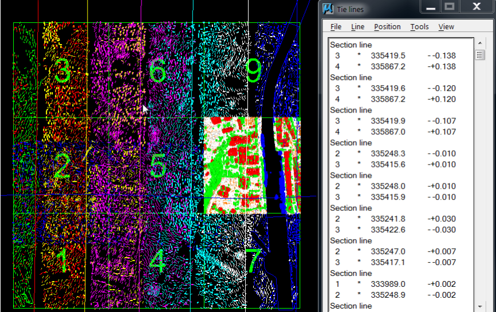Click the scroll down arrow in list
Screen dimensions: 496x312
pyautogui.click(x=480, y=306)
